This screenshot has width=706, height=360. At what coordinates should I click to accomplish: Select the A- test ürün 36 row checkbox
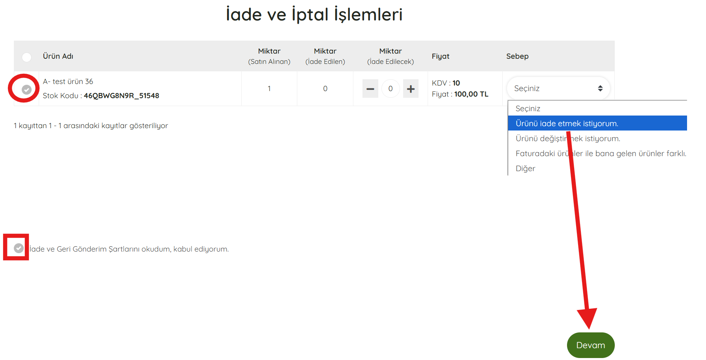pos(26,90)
